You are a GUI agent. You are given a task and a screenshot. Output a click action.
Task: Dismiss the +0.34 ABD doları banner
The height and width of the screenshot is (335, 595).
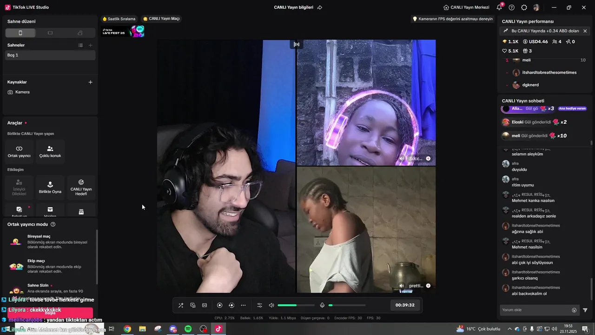click(585, 31)
